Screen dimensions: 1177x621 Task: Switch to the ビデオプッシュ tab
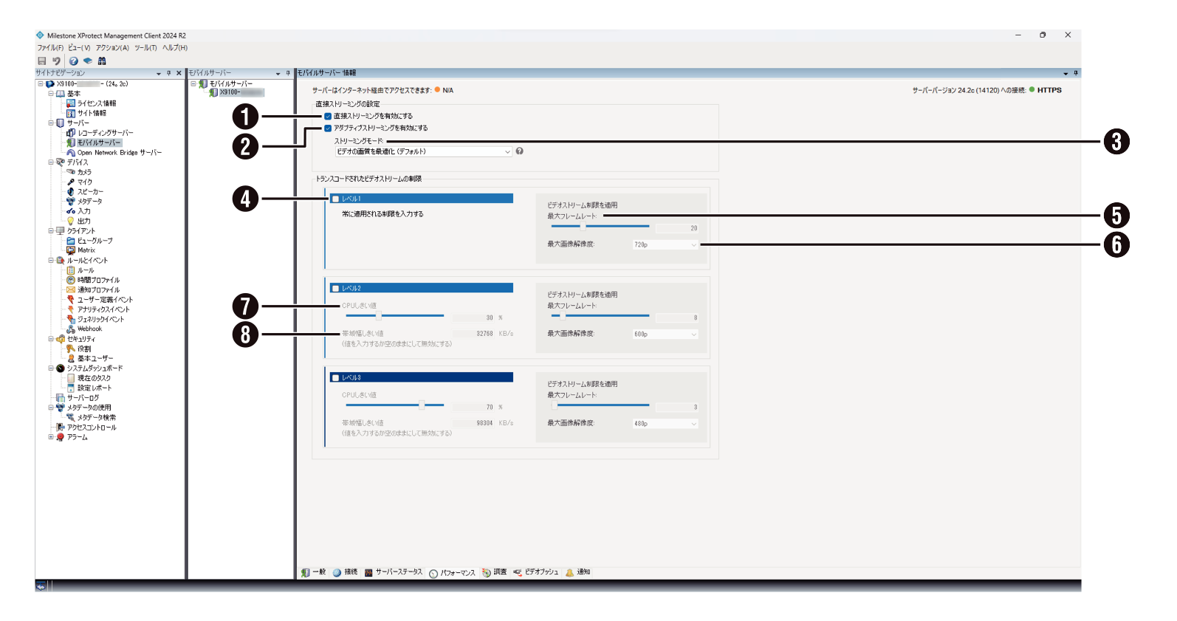(536, 572)
